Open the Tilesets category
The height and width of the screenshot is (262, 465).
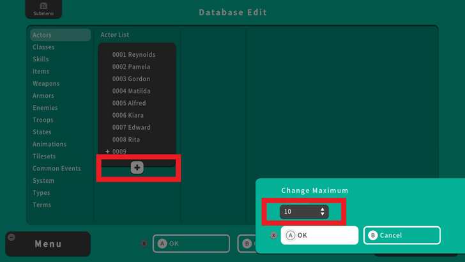click(x=44, y=157)
